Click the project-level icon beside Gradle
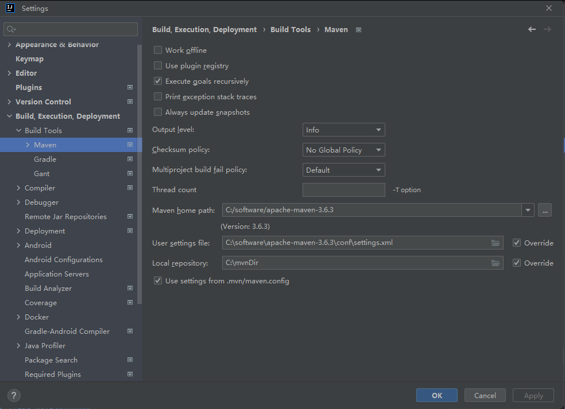 click(130, 159)
